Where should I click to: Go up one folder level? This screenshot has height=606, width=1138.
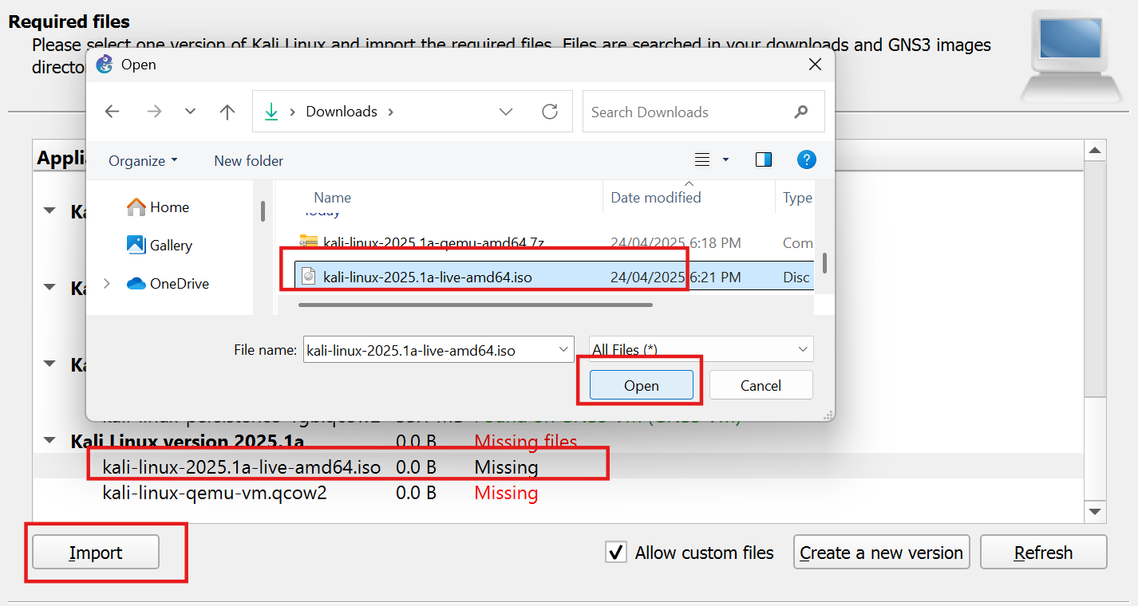[227, 112]
